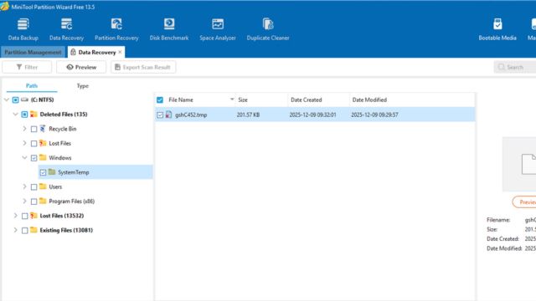Click the SystemTemp folder icon

pos(52,172)
